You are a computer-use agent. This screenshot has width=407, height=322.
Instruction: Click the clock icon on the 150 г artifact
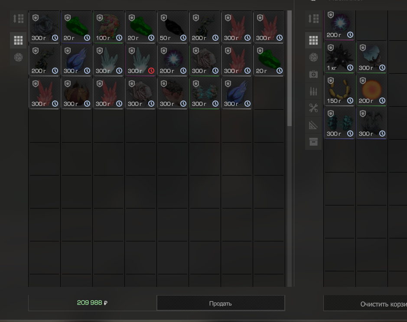(x=350, y=101)
